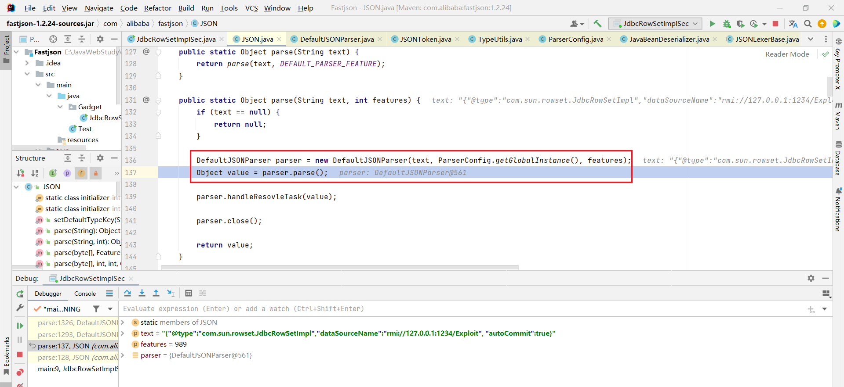Start debugging with the bug icon
844x387 pixels.
(x=727, y=24)
